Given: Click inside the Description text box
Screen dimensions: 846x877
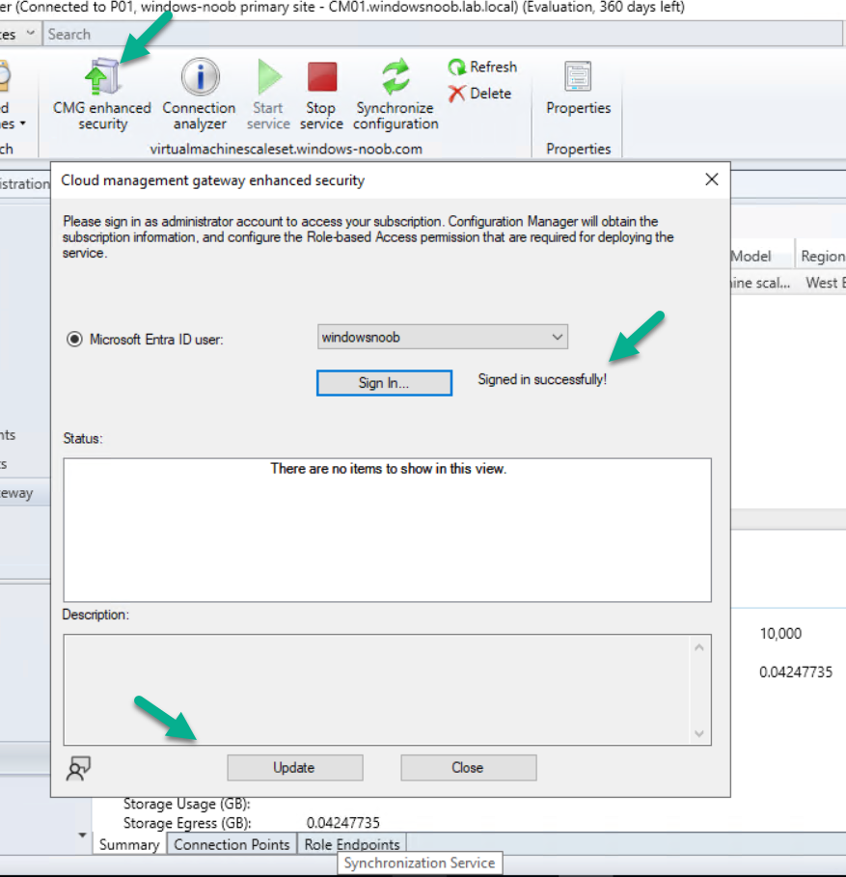Looking at the screenshot, I should pos(387,690).
